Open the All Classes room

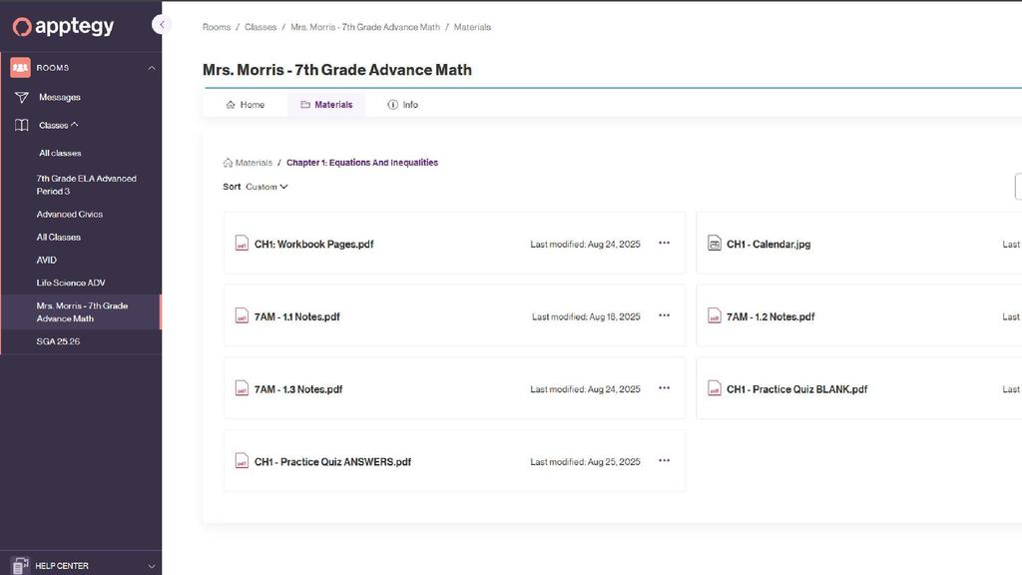[x=59, y=238]
